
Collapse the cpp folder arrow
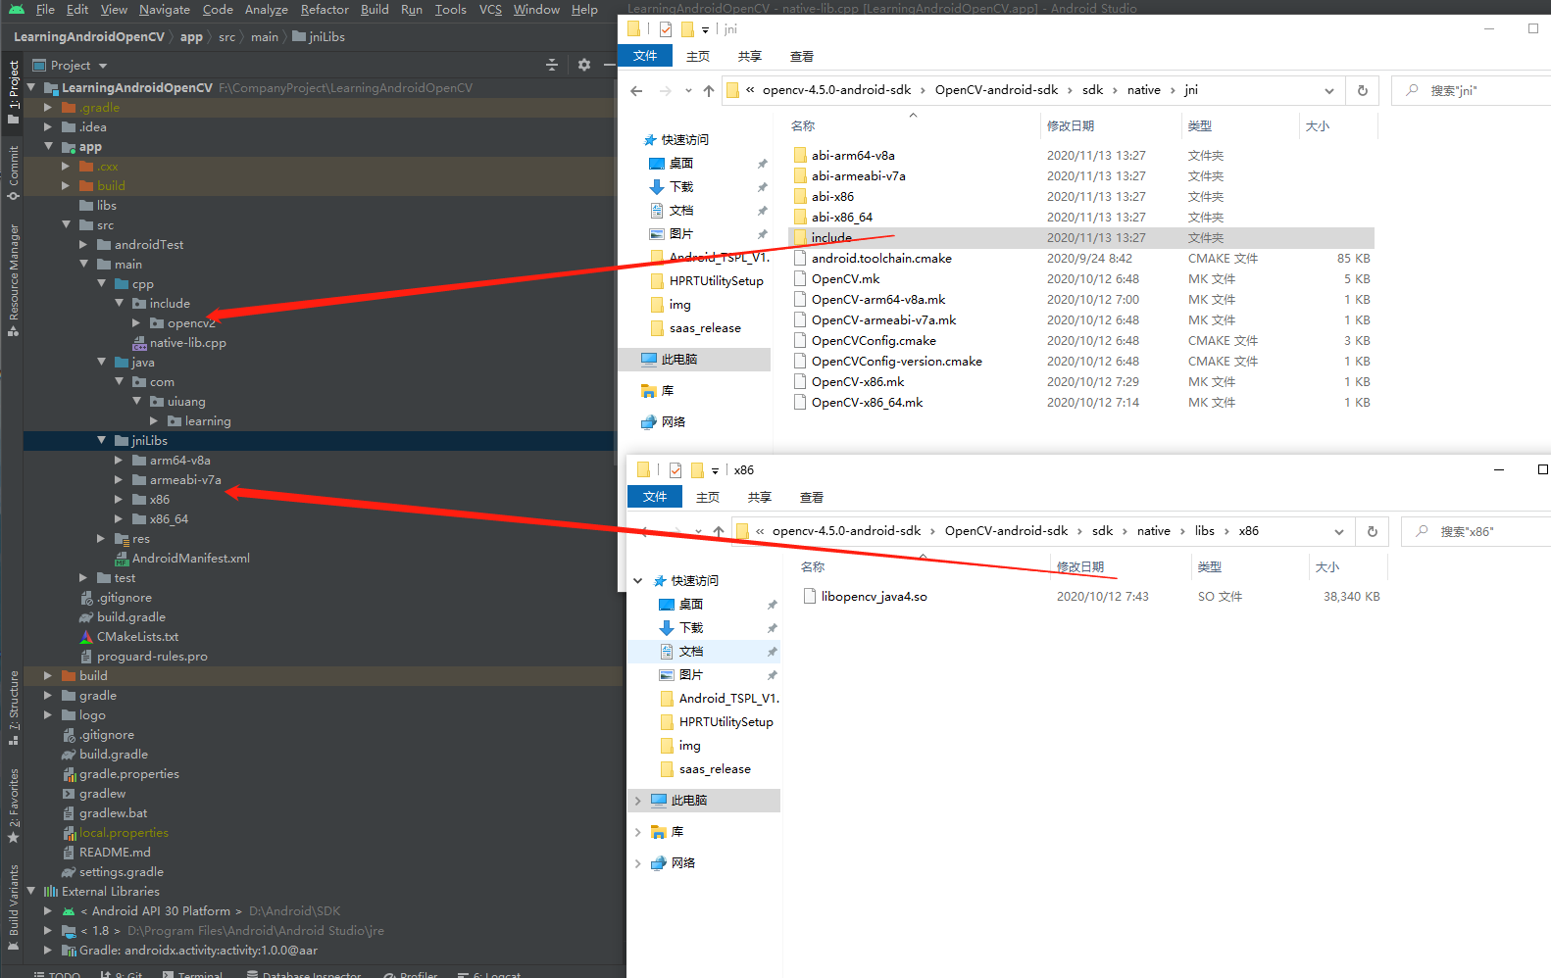point(101,284)
